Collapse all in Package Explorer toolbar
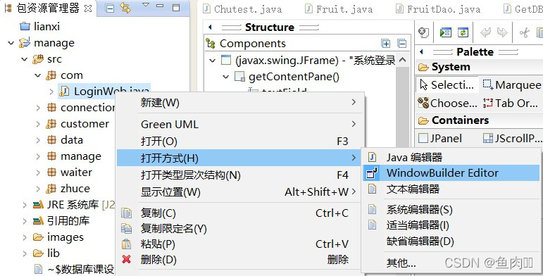Image resolution: width=543 pixels, height=276 pixels. 109,8
